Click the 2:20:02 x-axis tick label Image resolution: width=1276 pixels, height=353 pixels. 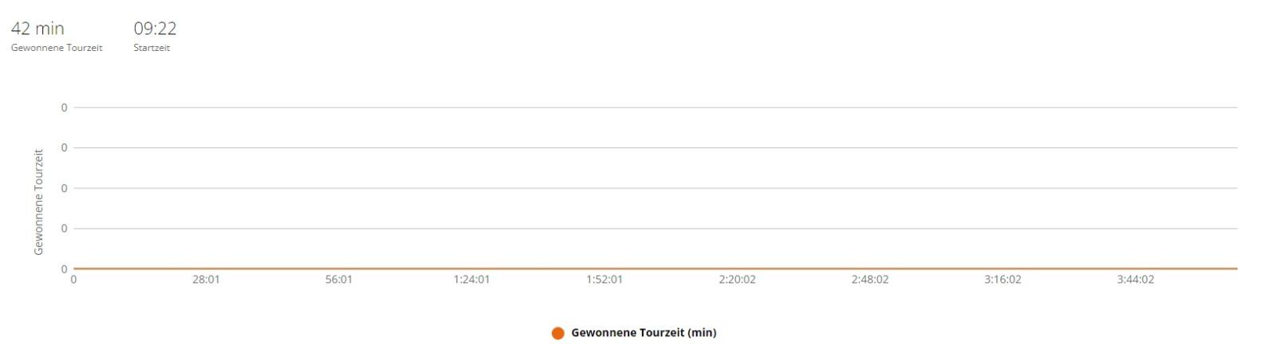(x=737, y=280)
